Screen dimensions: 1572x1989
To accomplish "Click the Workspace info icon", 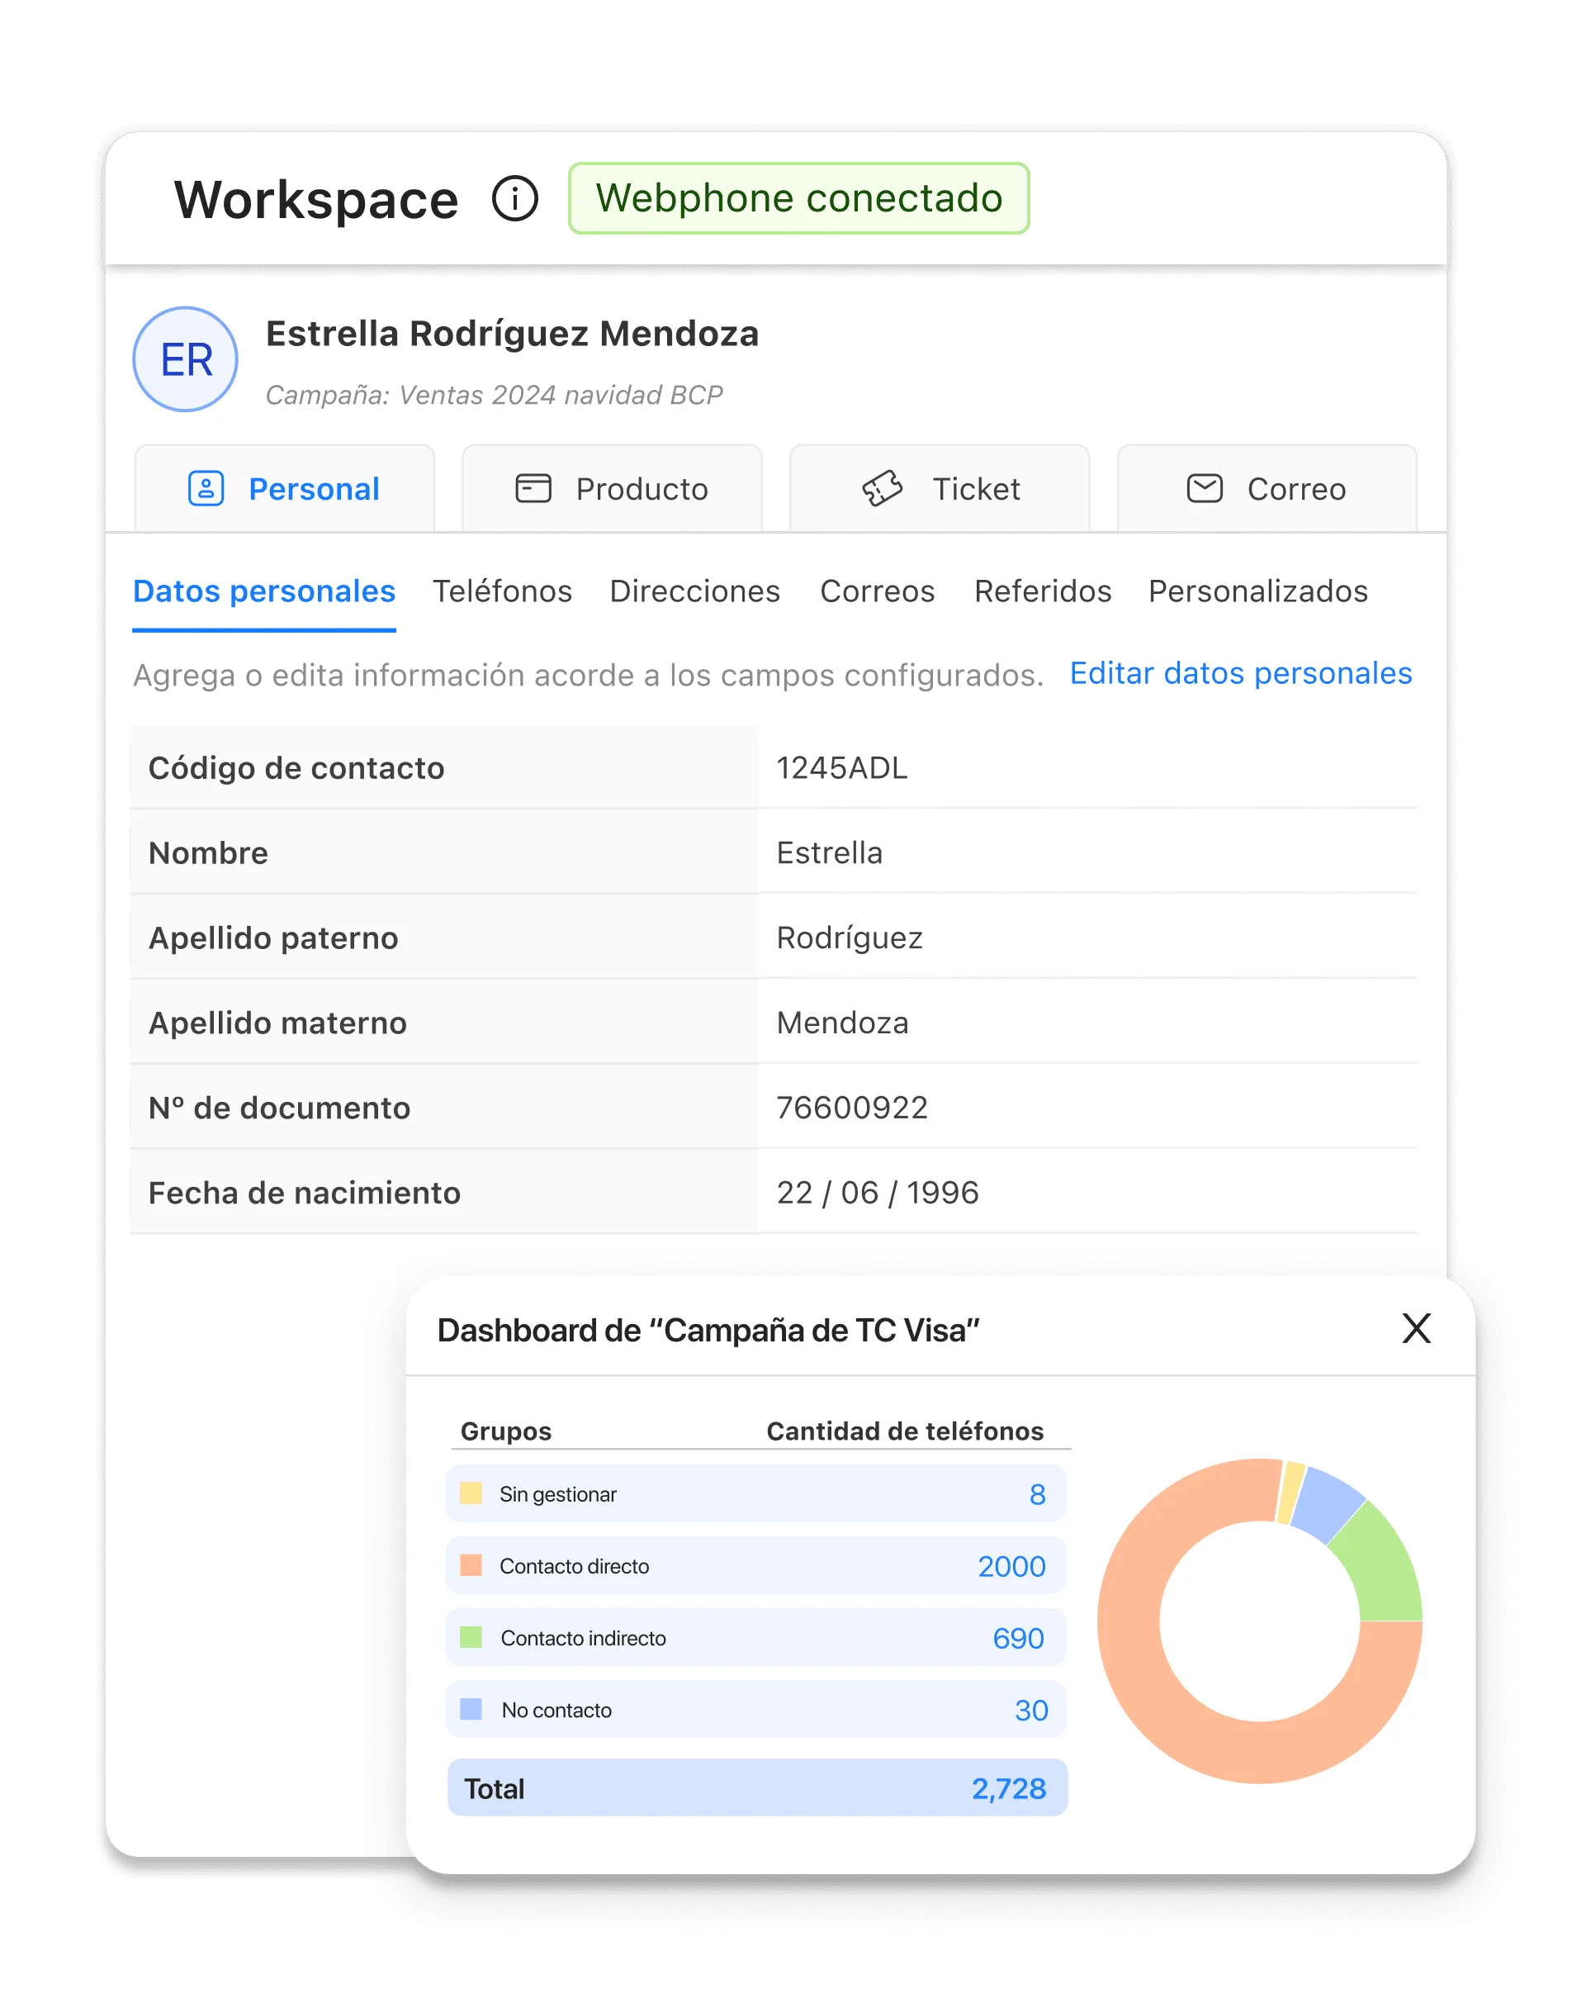I will tap(514, 199).
